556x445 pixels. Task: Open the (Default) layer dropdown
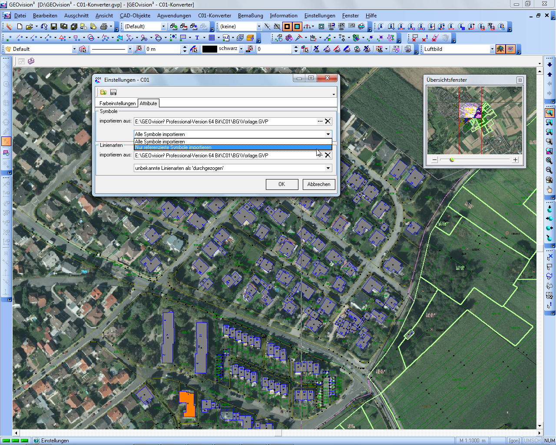click(163, 27)
